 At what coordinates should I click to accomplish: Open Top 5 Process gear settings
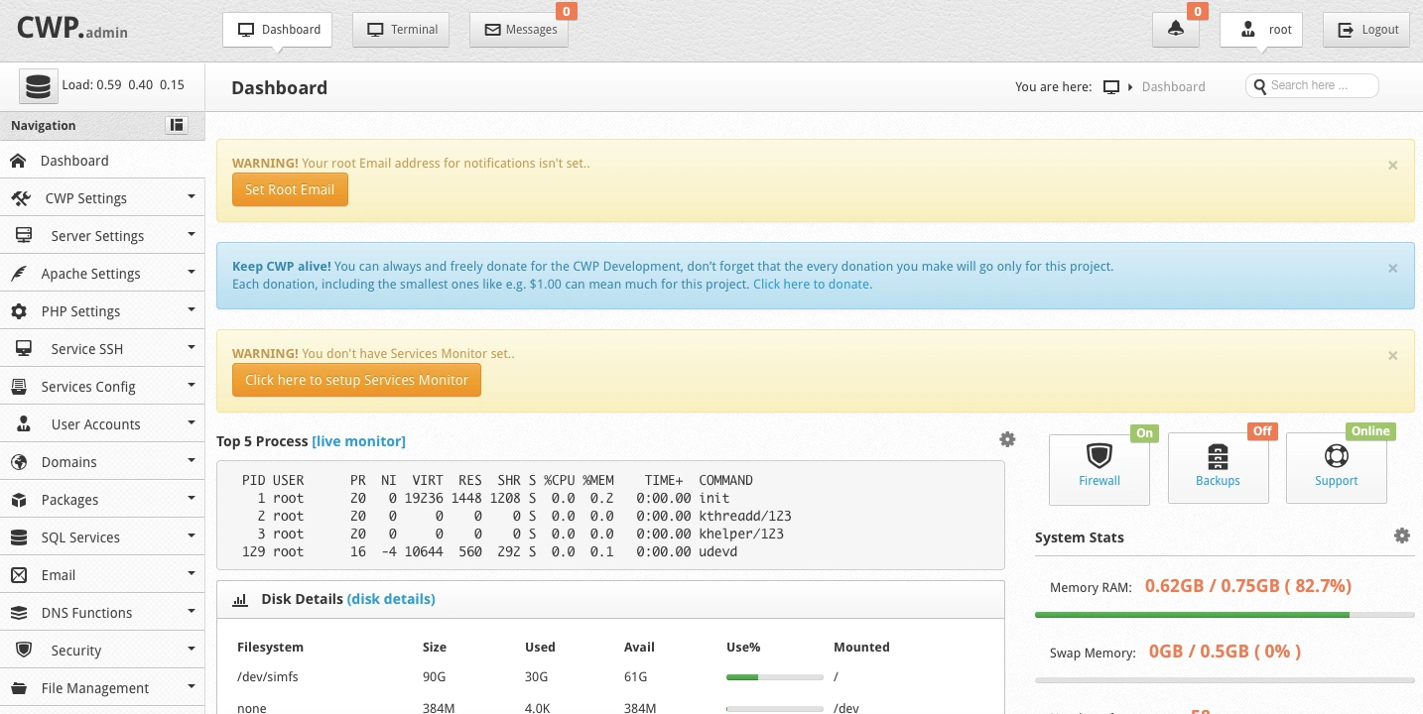pos(1007,439)
